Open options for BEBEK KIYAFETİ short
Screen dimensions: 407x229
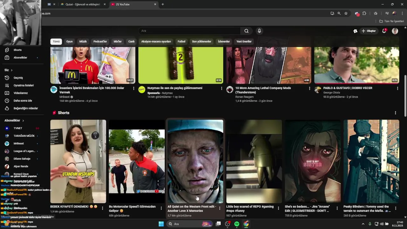[x=102, y=208]
